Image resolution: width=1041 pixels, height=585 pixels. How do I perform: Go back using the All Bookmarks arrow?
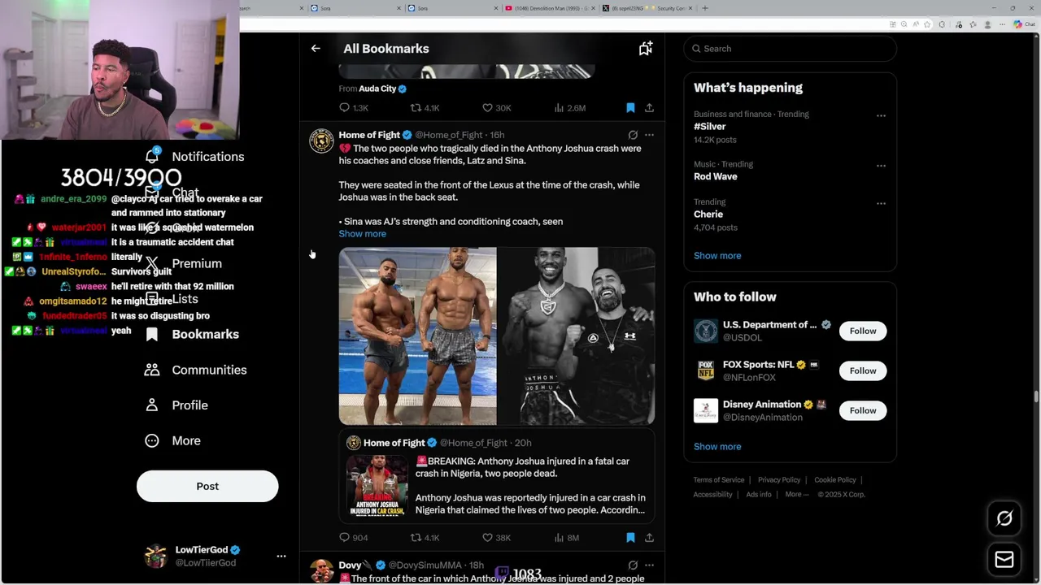click(x=316, y=49)
